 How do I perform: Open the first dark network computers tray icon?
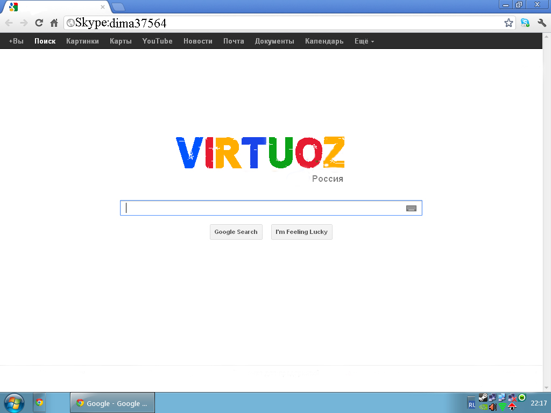coord(492,397)
